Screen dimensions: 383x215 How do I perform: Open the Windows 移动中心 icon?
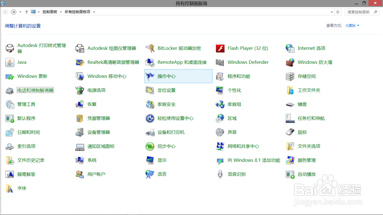80,77
